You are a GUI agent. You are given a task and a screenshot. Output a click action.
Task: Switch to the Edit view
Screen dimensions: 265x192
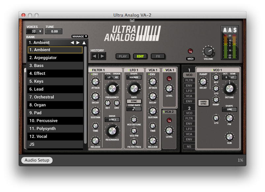(x=140, y=56)
